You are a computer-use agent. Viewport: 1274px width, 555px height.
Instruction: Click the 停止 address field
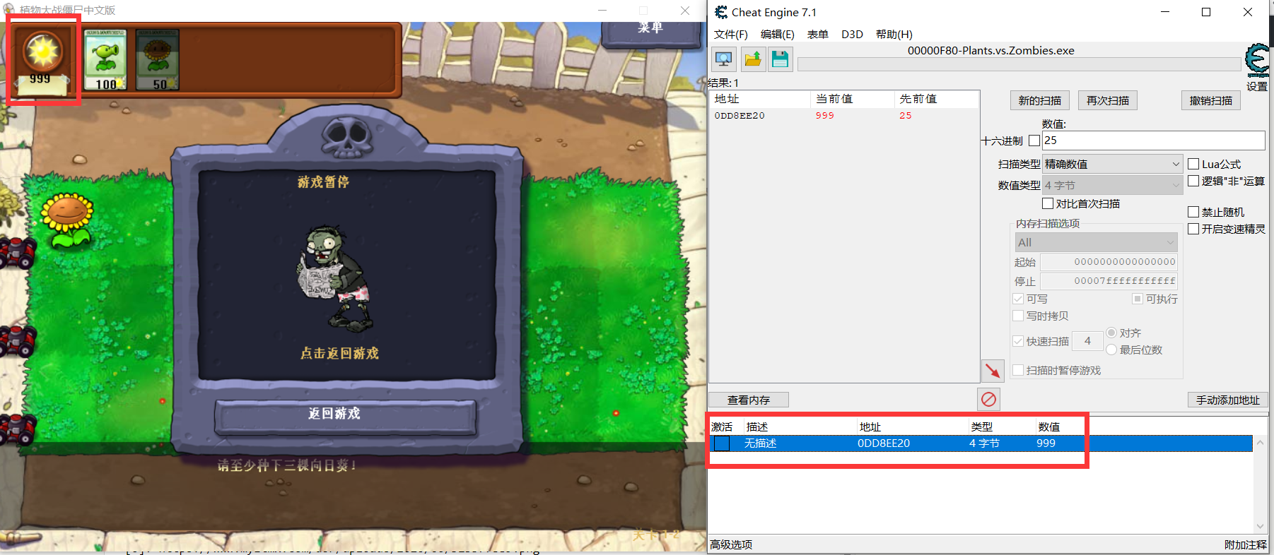(x=1109, y=280)
